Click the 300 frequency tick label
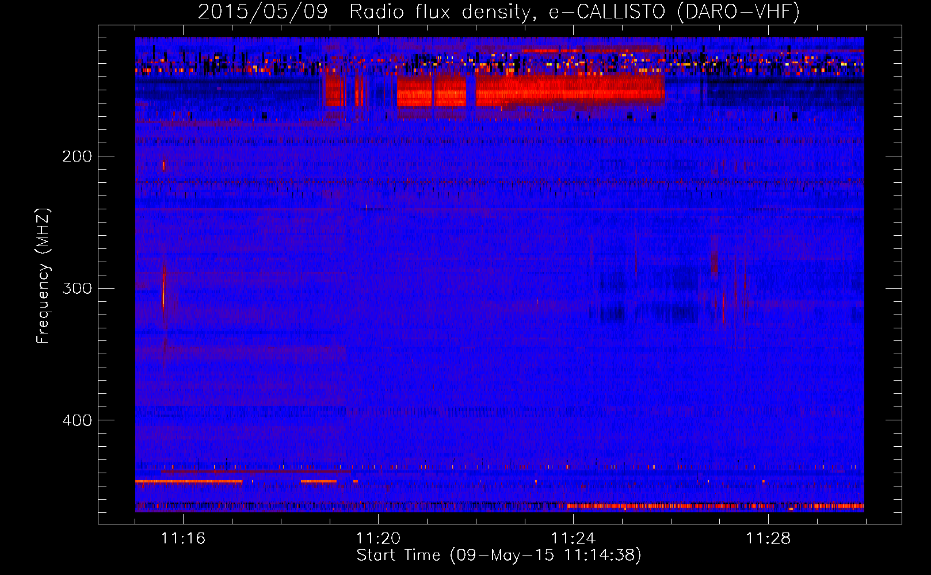 tap(77, 288)
